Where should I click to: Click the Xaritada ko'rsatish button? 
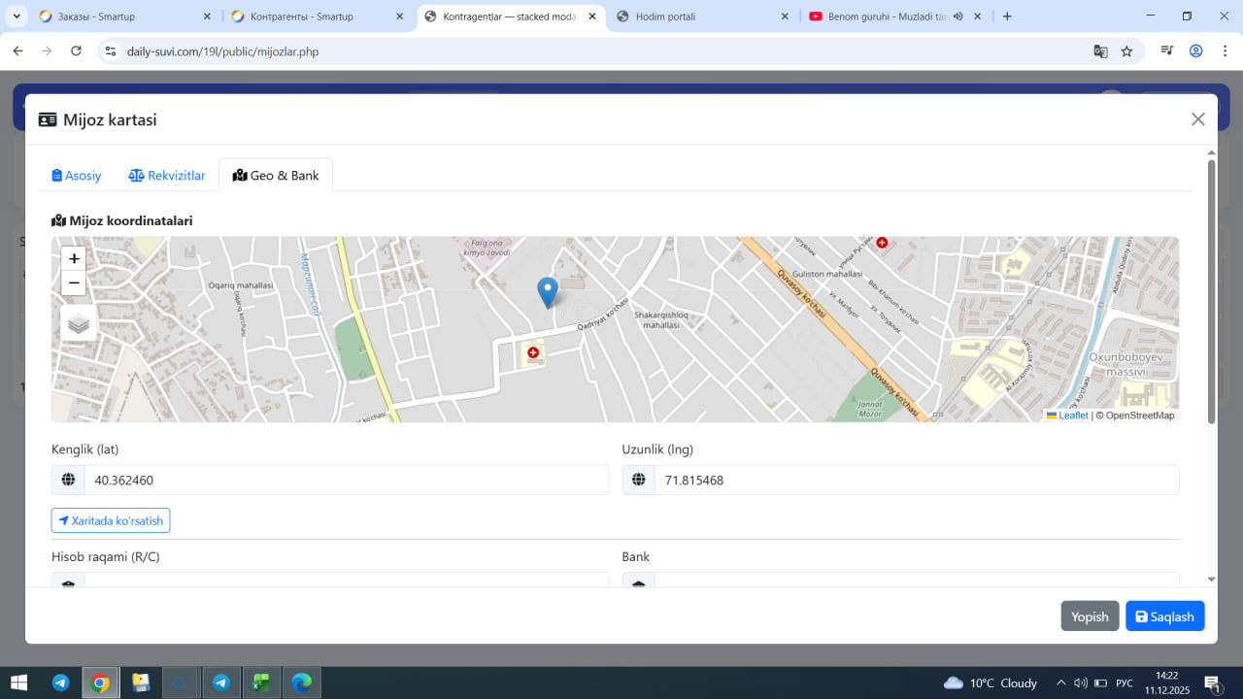(x=111, y=520)
